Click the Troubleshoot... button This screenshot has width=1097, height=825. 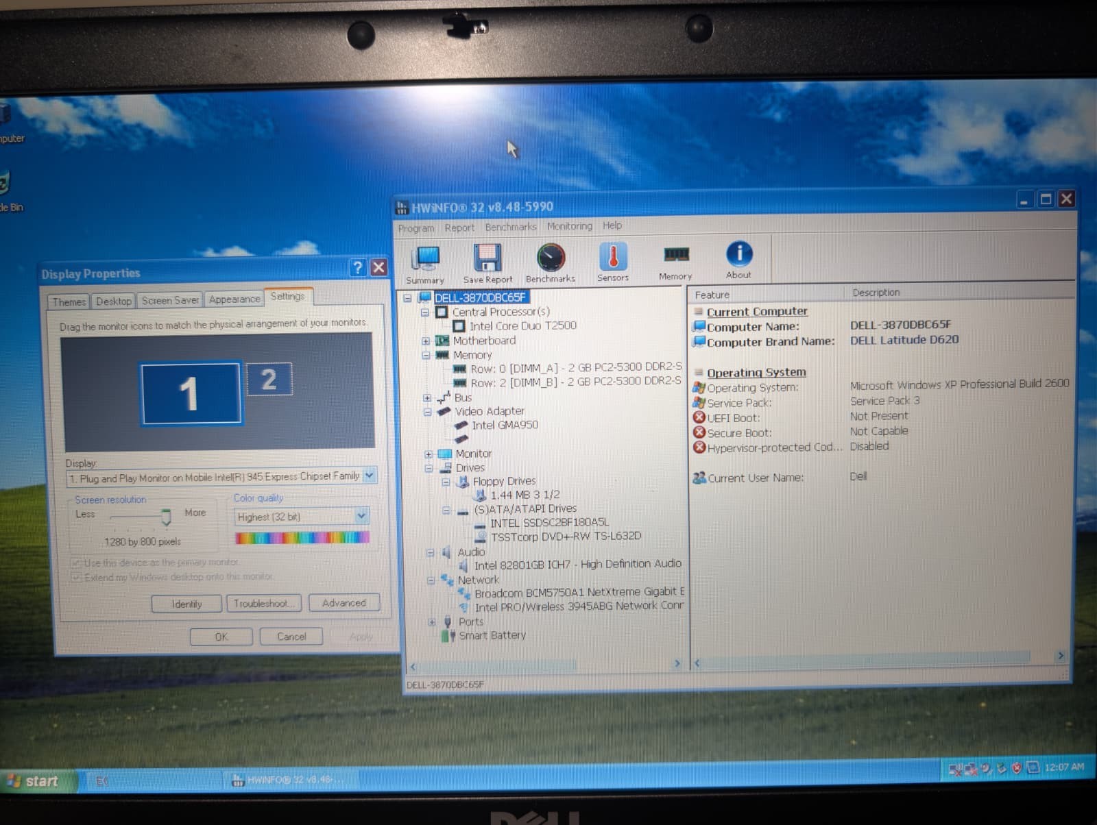click(x=265, y=603)
